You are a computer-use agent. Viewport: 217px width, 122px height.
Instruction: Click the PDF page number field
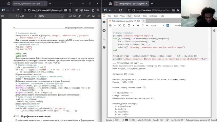(x=14, y=16)
